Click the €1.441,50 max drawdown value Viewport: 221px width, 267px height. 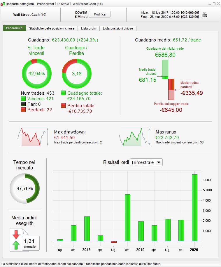coord(64,137)
